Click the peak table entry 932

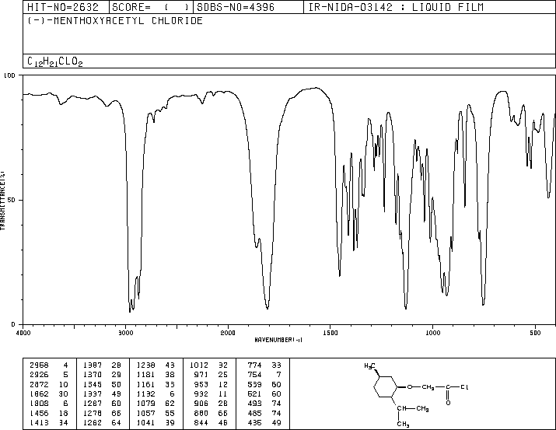pos(201,393)
